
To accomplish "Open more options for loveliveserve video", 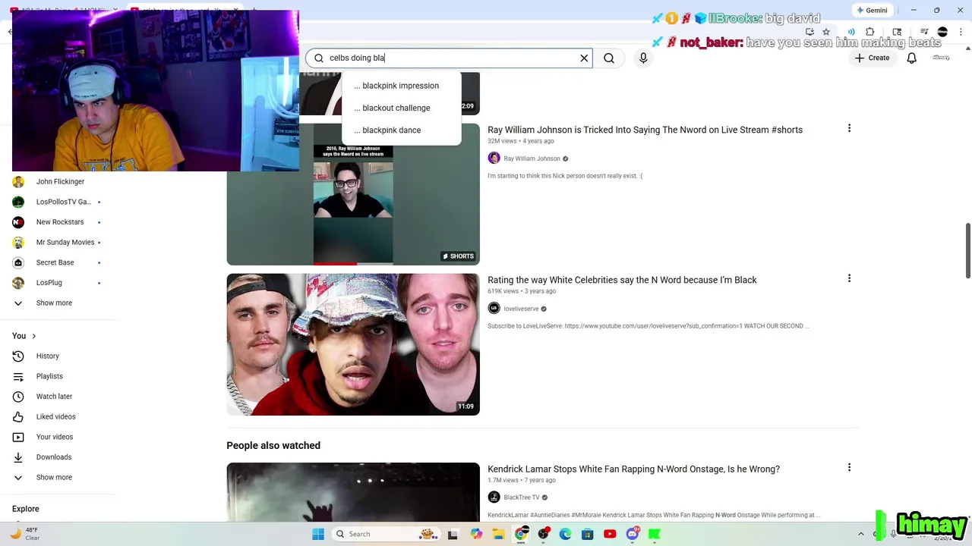I will [x=849, y=278].
